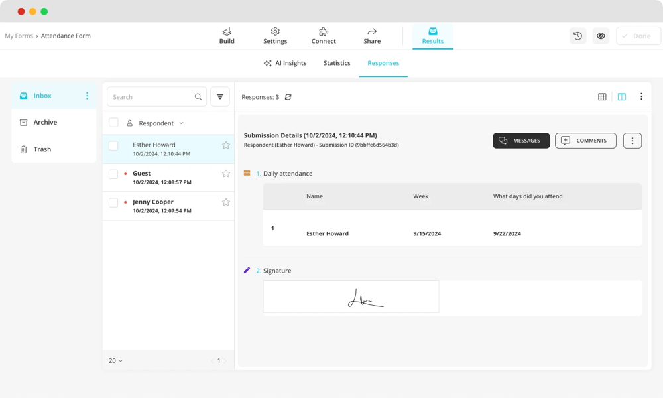The image size is (663, 398).
Task: Tick the Guest submission checkbox
Action: (x=113, y=174)
